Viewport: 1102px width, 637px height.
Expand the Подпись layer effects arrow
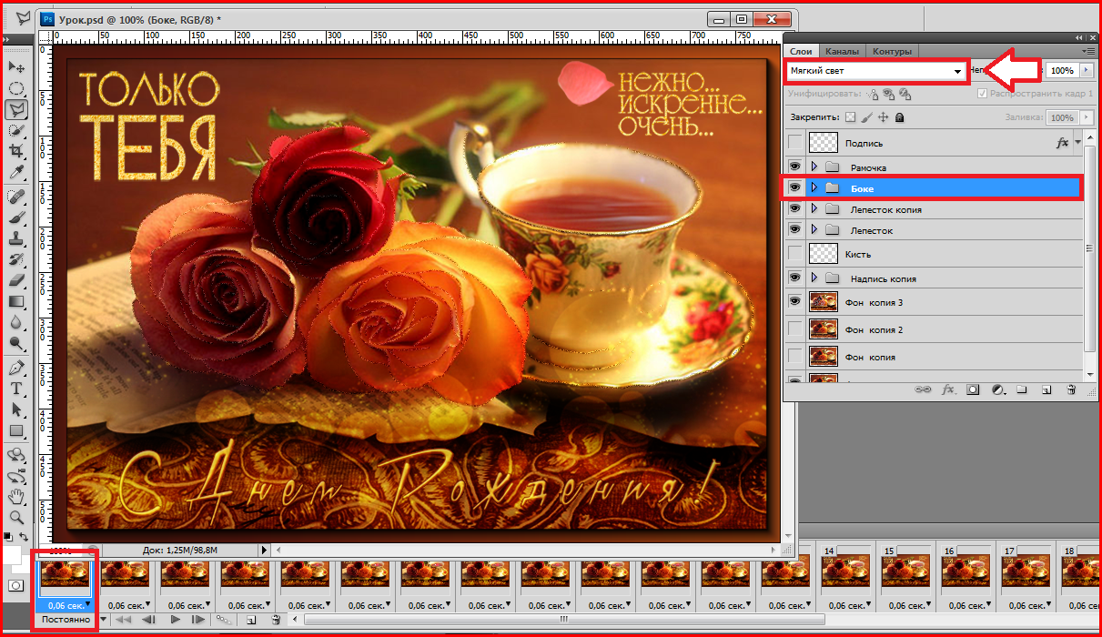[x=1077, y=143]
